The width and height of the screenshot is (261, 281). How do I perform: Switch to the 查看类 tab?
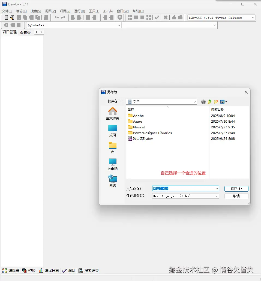point(25,32)
